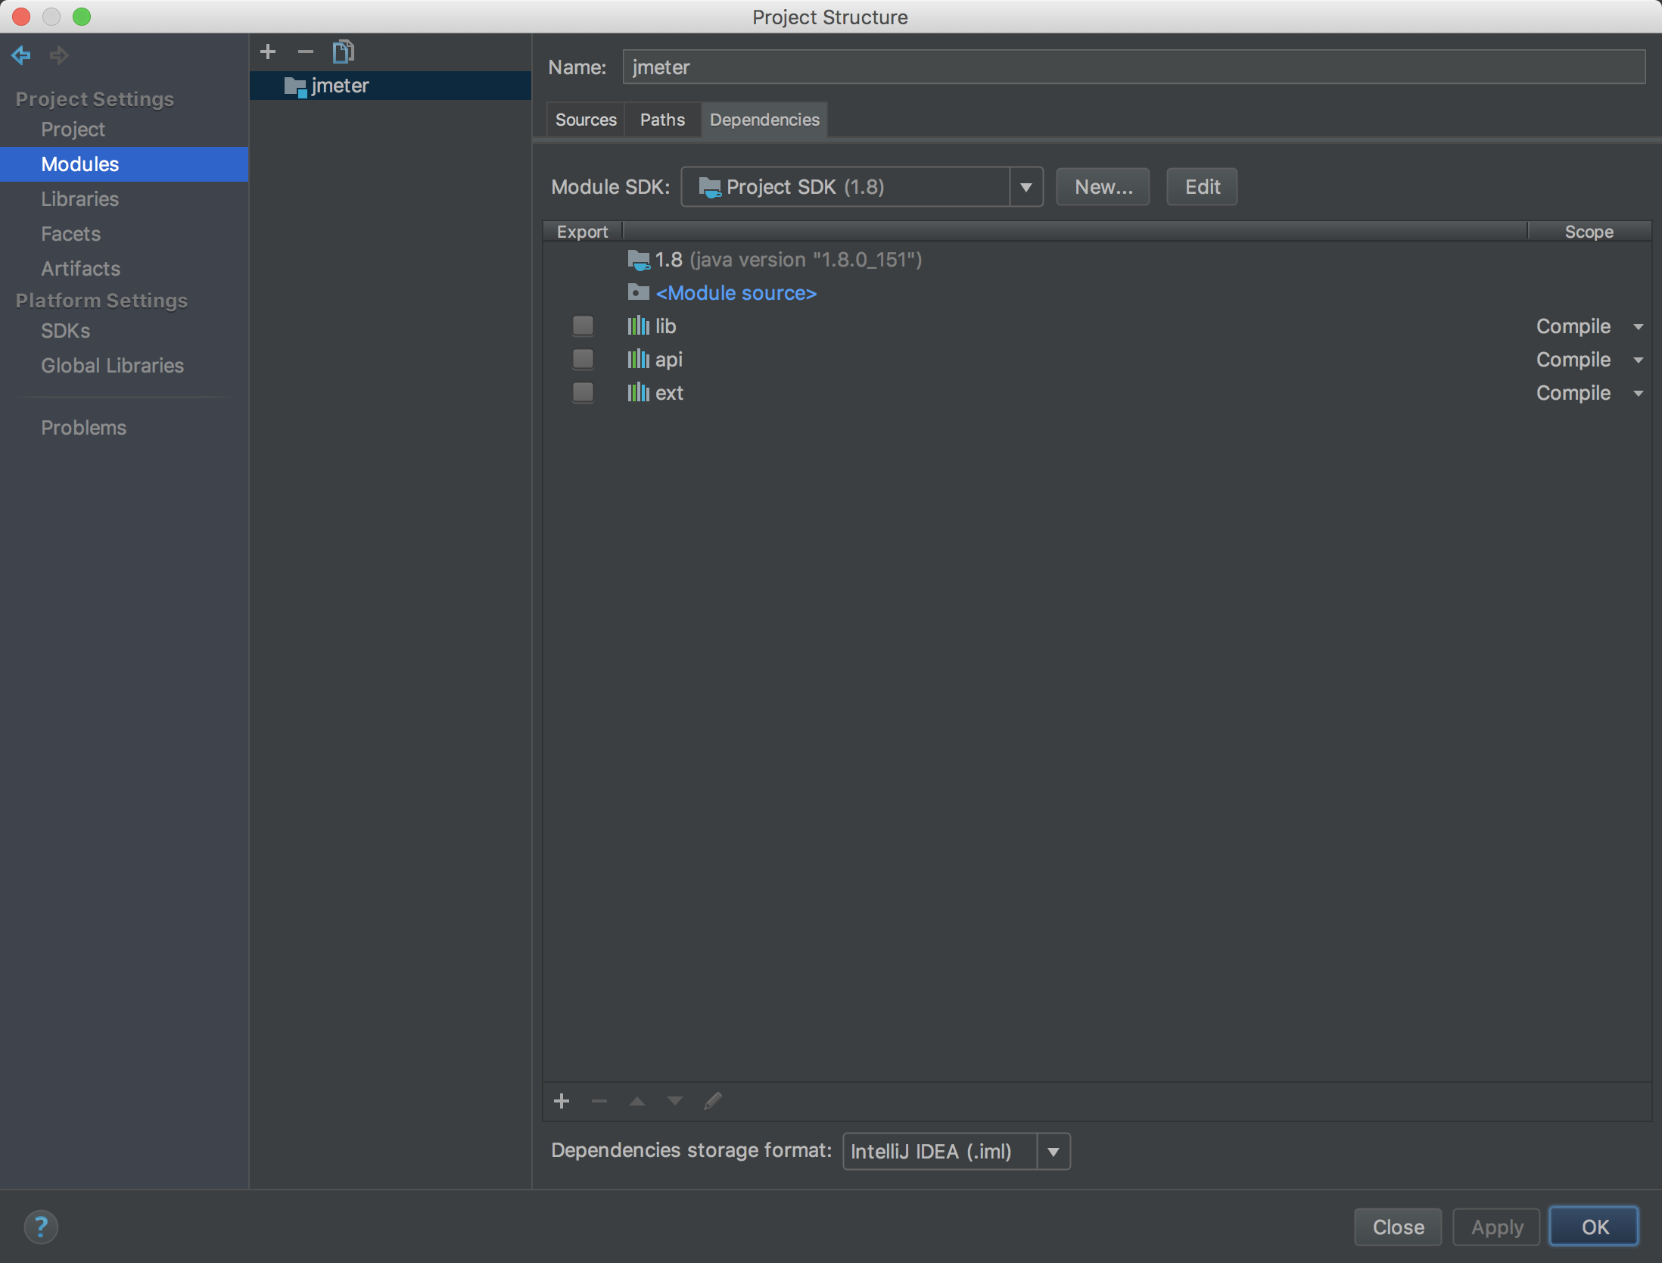Screen dimensions: 1662x1263
Task: Select the Dependencies tab
Action: click(x=764, y=120)
